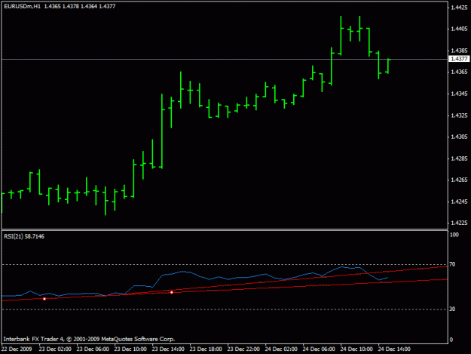Click the 24 Dec 14:00 time label
Image resolution: width=471 pixels, height=354 pixels.
pyautogui.click(x=394, y=349)
